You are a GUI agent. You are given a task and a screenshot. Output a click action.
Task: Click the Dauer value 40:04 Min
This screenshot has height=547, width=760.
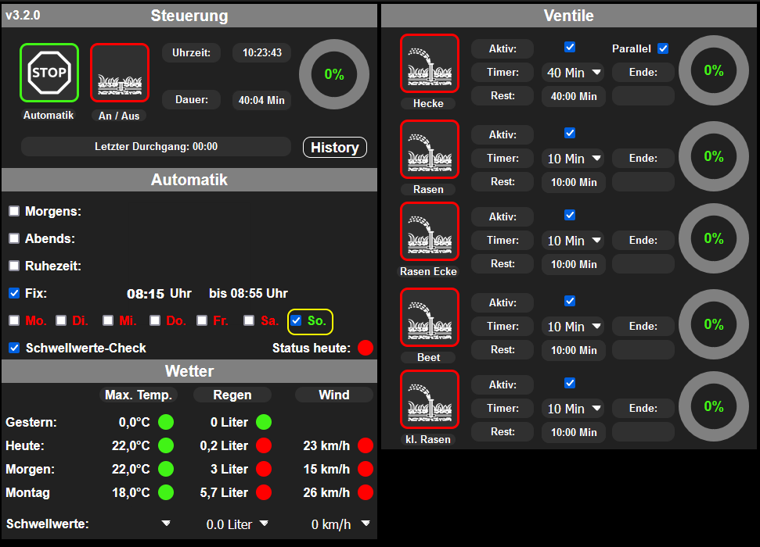point(261,100)
